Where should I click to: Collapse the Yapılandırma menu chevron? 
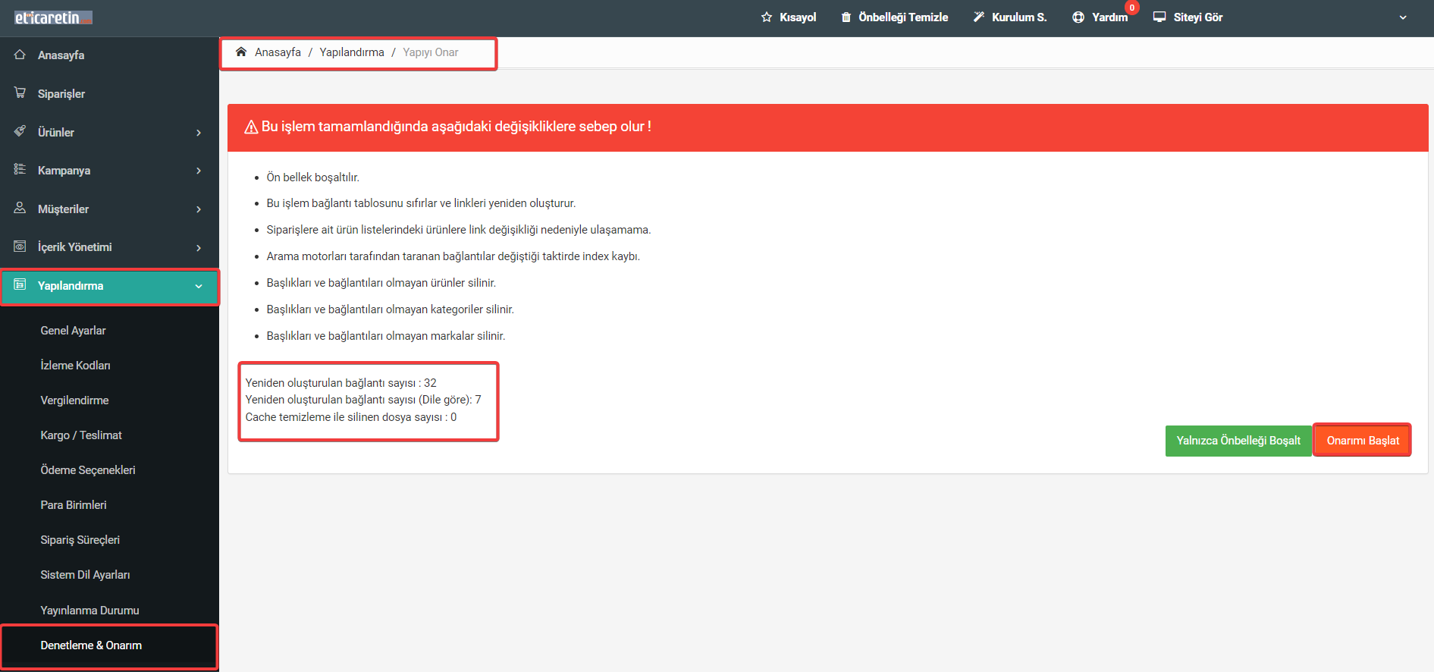pos(199,287)
